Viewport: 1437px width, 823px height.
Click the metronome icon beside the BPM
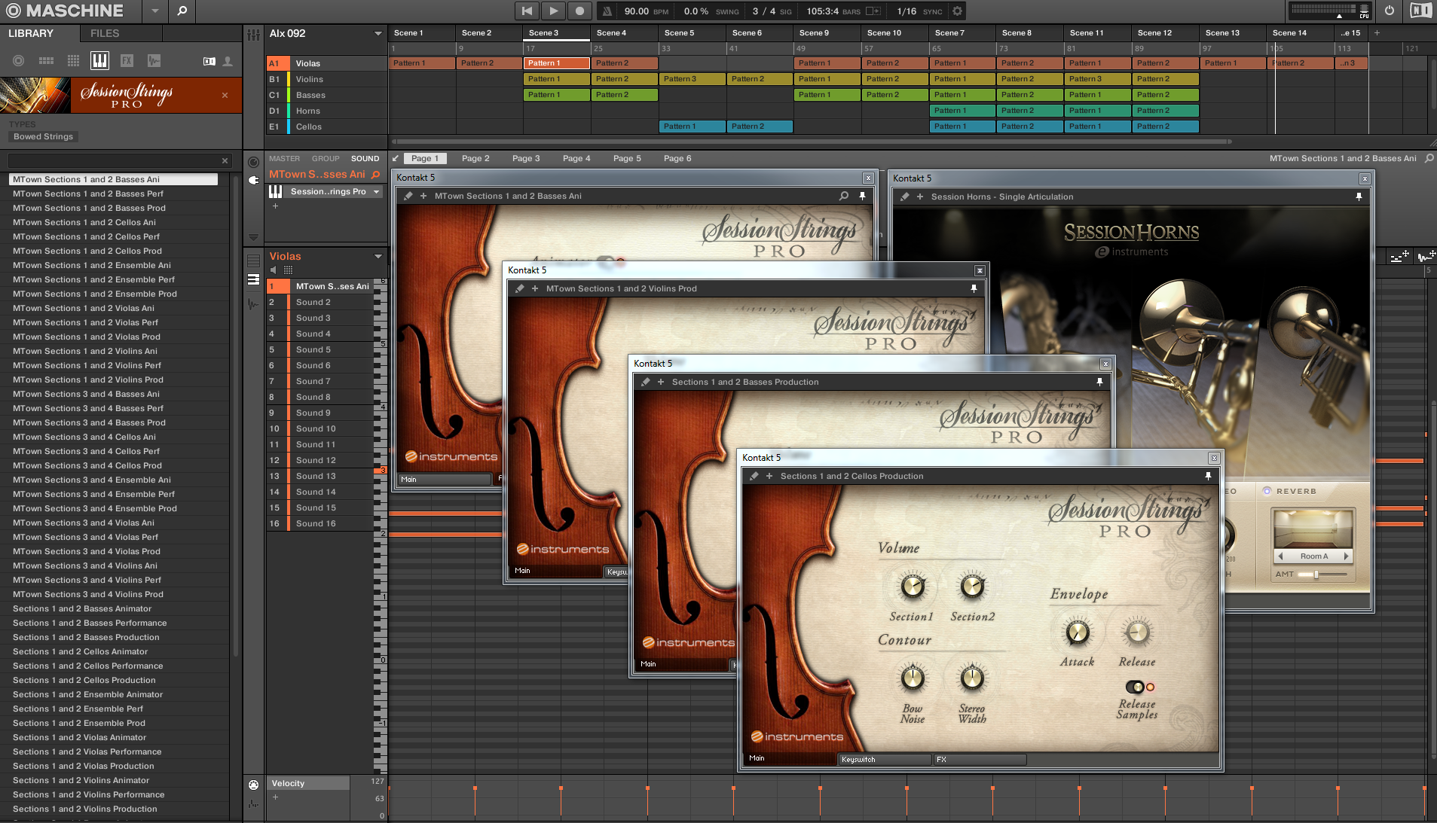[607, 11]
